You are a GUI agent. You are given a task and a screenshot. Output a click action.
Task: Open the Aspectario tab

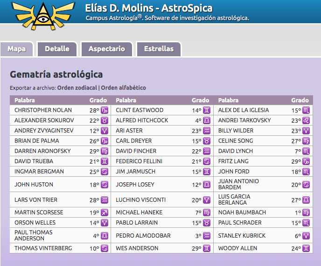tap(107, 49)
